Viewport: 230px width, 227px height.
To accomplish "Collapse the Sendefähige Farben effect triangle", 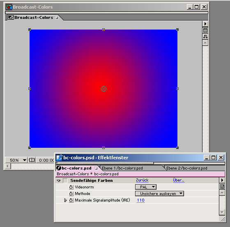I will pos(59,181).
